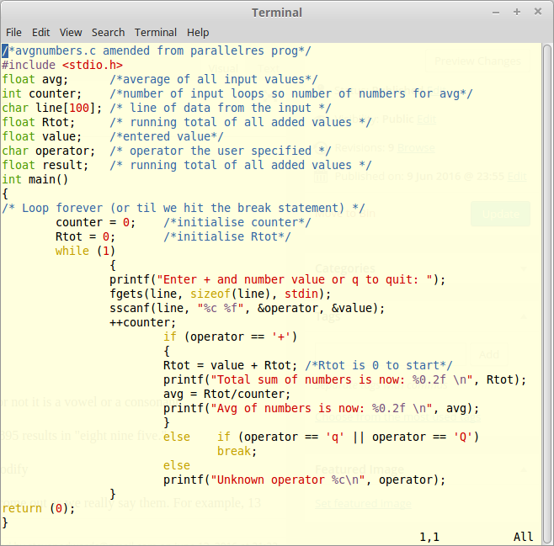Open the Help menu
Screen dimensions: 554x546
(198, 32)
